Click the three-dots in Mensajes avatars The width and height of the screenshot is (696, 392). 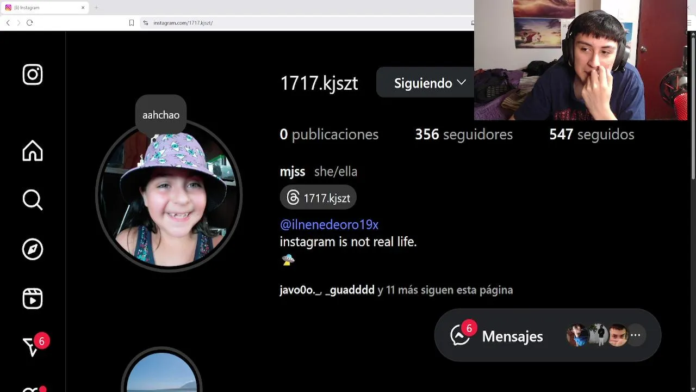635,335
